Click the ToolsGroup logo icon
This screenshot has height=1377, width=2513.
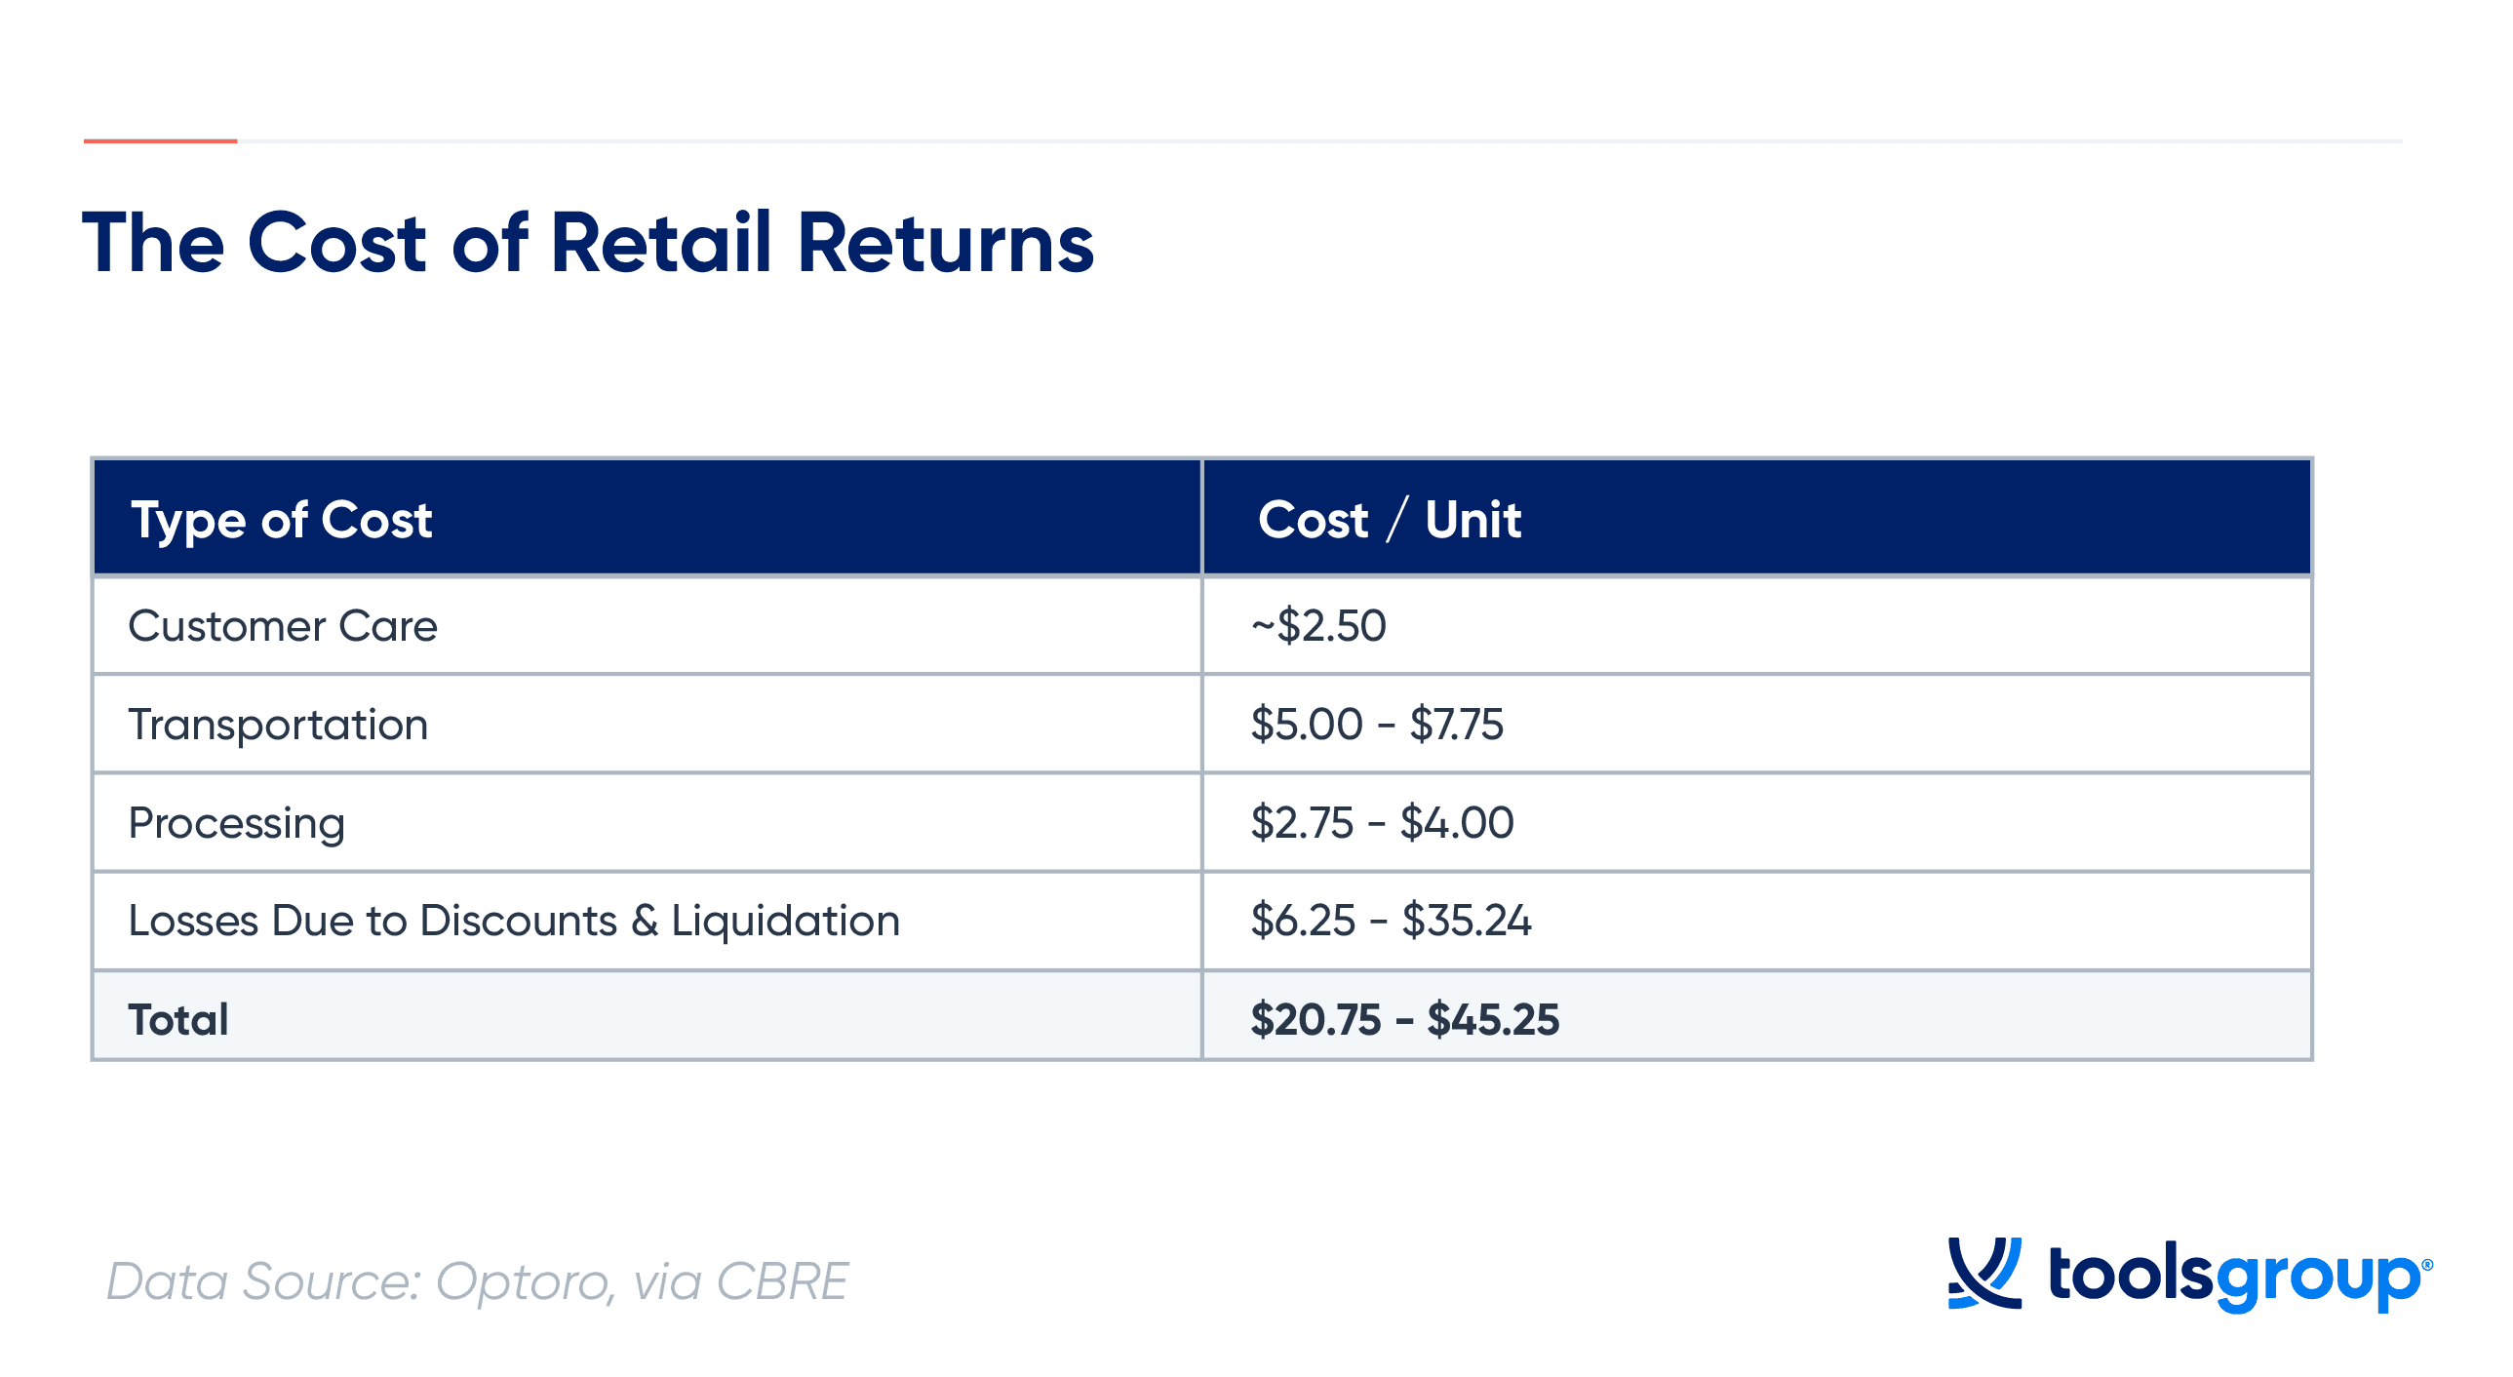[1984, 1273]
